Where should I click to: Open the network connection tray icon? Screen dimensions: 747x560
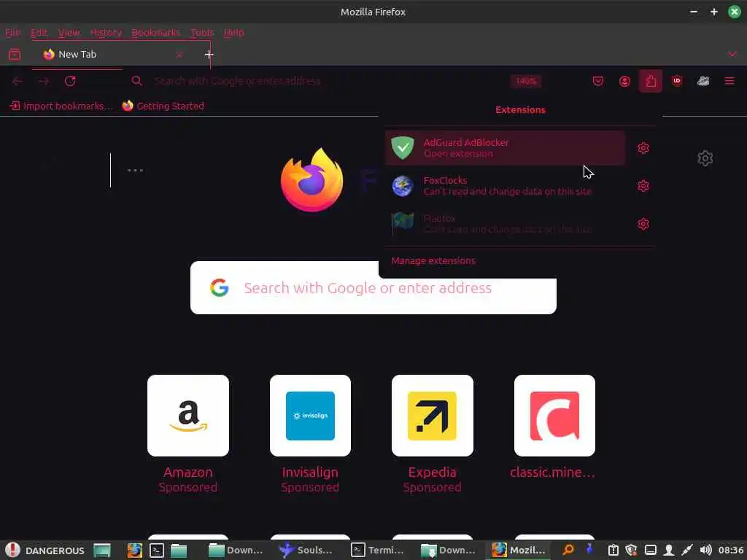coord(687,550)
